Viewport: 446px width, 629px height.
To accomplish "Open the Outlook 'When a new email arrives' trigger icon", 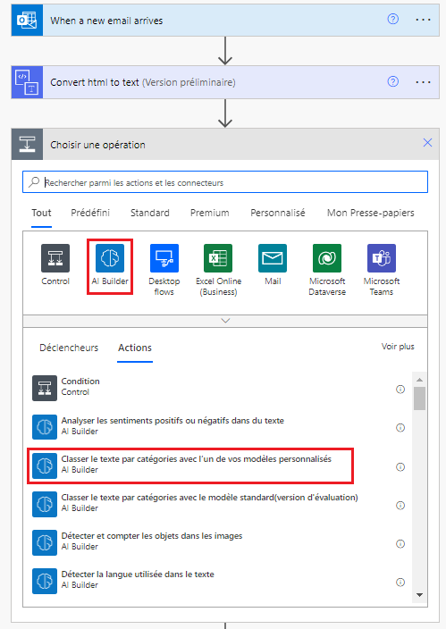I will 27,20.
